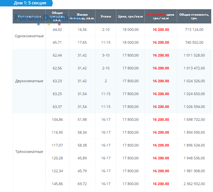Select the 'Двухкомнатные' row label
Viewport: 213px width, 192px height.
[x=29, y=81]
